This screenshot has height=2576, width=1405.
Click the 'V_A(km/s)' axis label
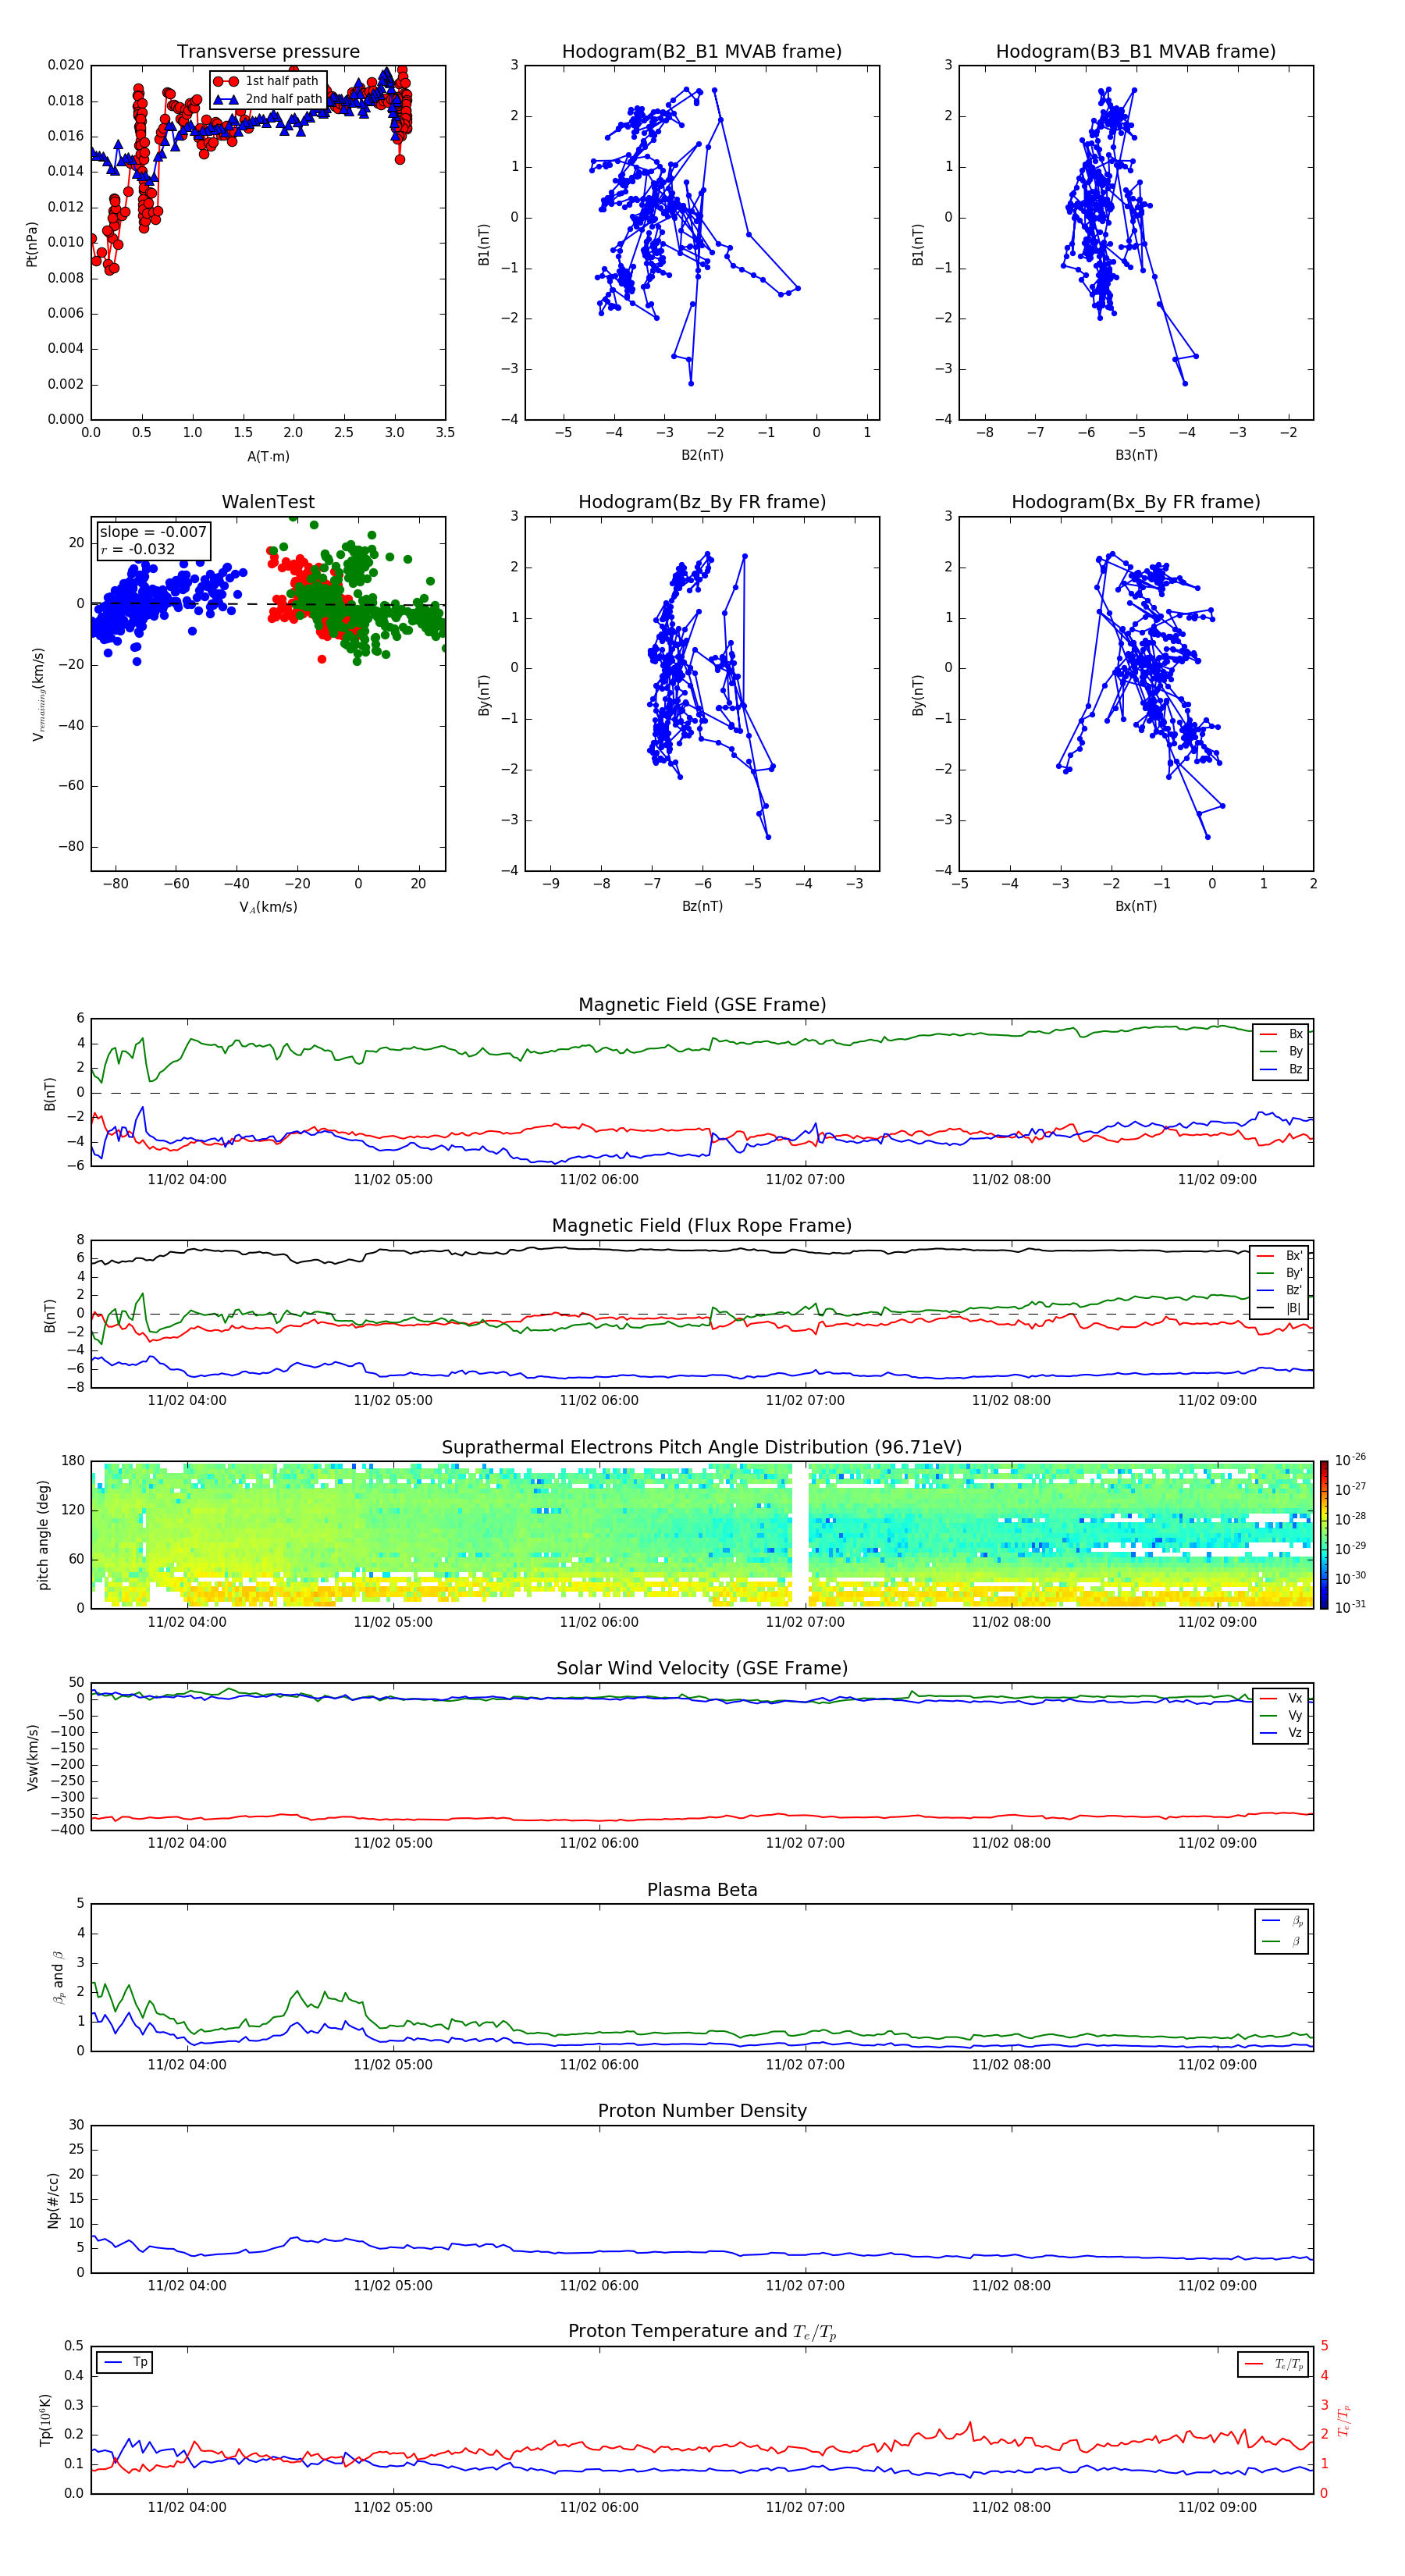pos(268,907)
